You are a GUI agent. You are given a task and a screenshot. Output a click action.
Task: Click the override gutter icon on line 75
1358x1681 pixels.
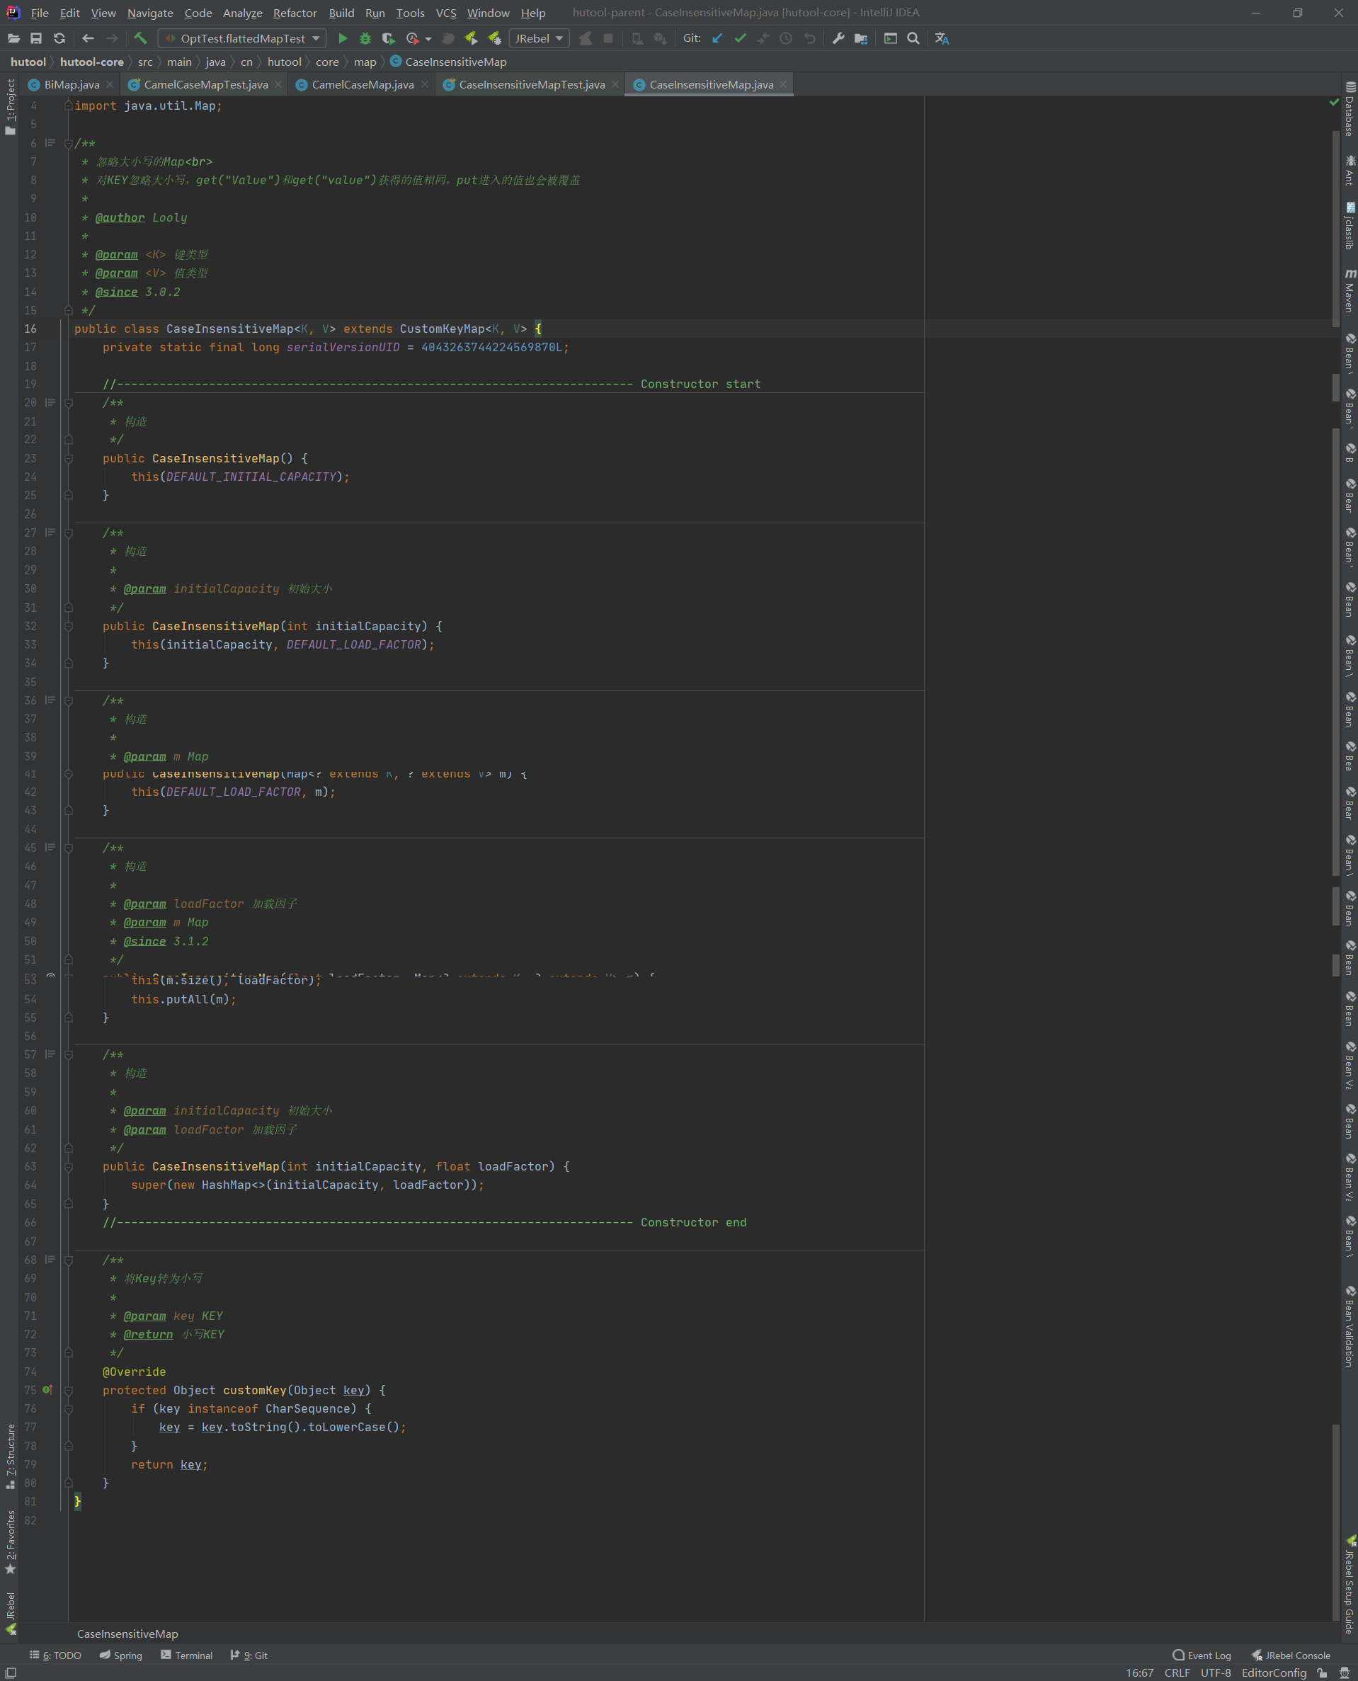[47, 1390]
